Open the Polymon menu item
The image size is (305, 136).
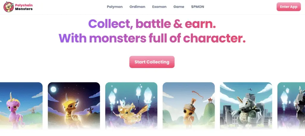115,7
